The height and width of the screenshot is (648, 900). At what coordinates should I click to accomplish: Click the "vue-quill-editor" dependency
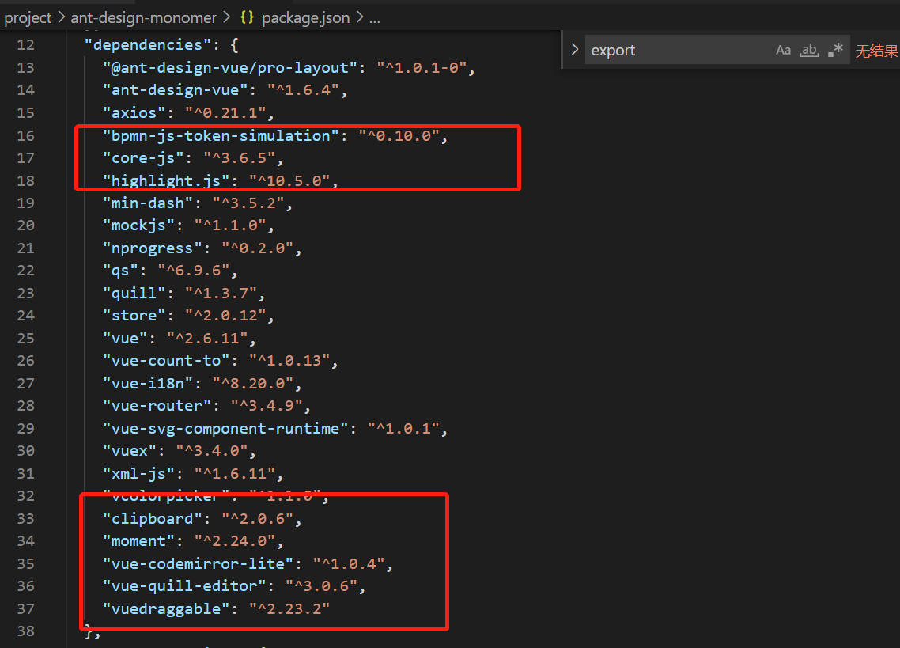[184, 586]
